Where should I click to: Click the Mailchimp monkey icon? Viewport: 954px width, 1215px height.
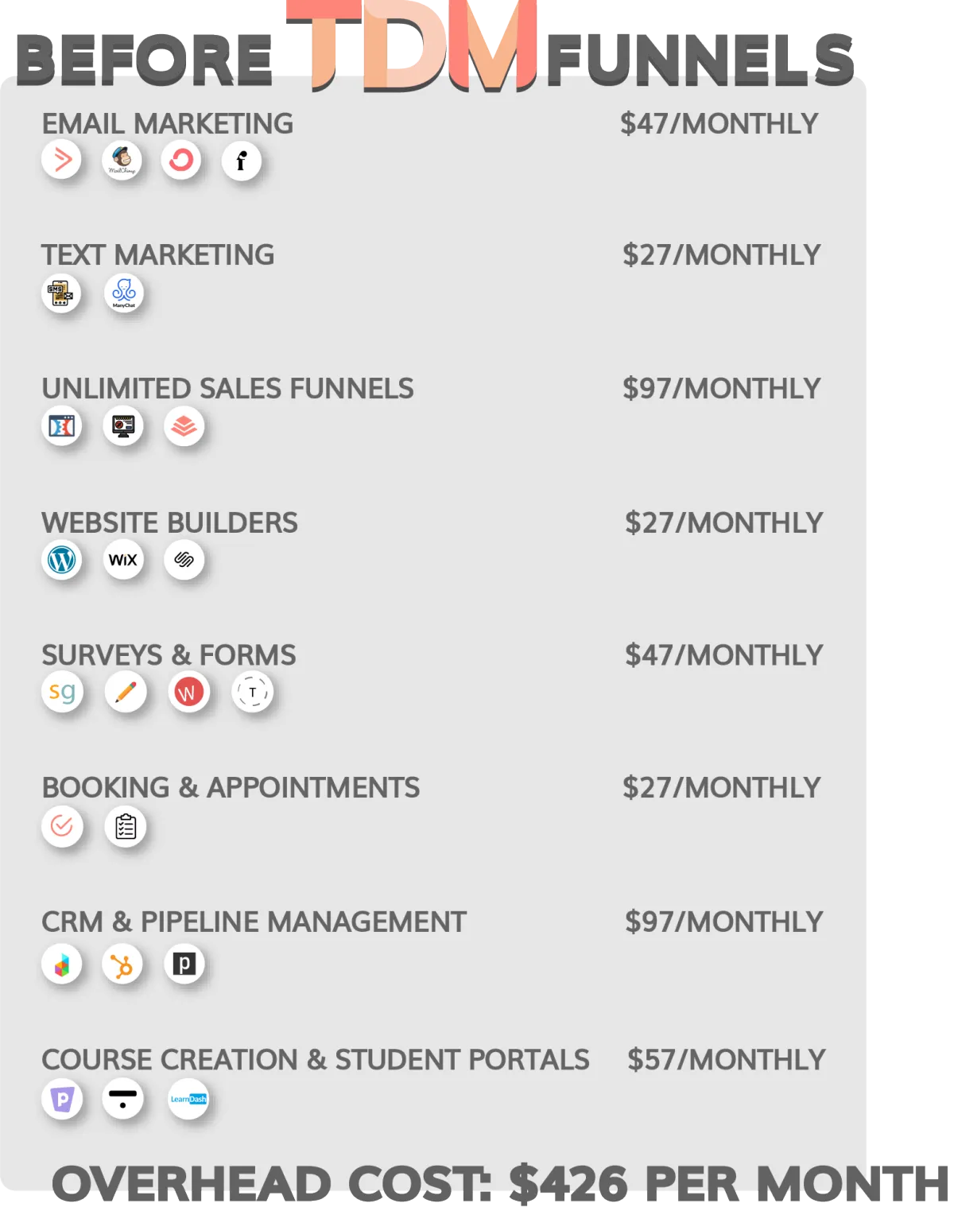[122, 160]
